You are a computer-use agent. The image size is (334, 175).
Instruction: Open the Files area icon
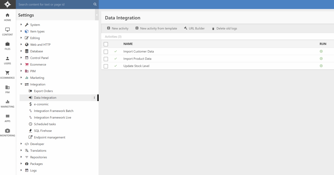tap(8, 46)
